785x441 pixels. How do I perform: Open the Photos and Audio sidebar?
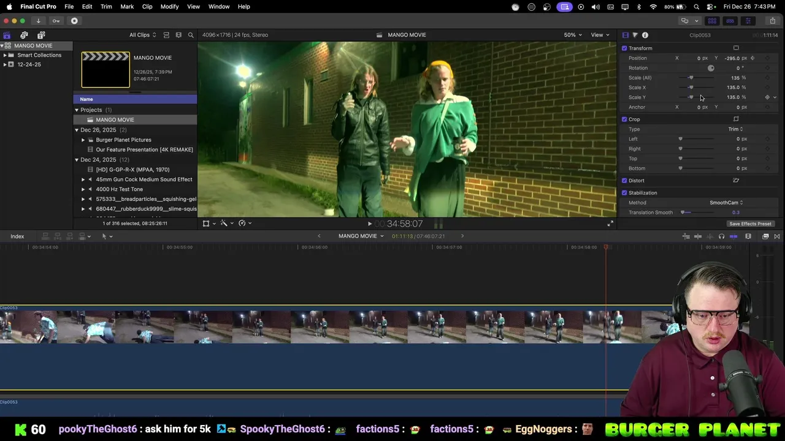tap(24, 35)
